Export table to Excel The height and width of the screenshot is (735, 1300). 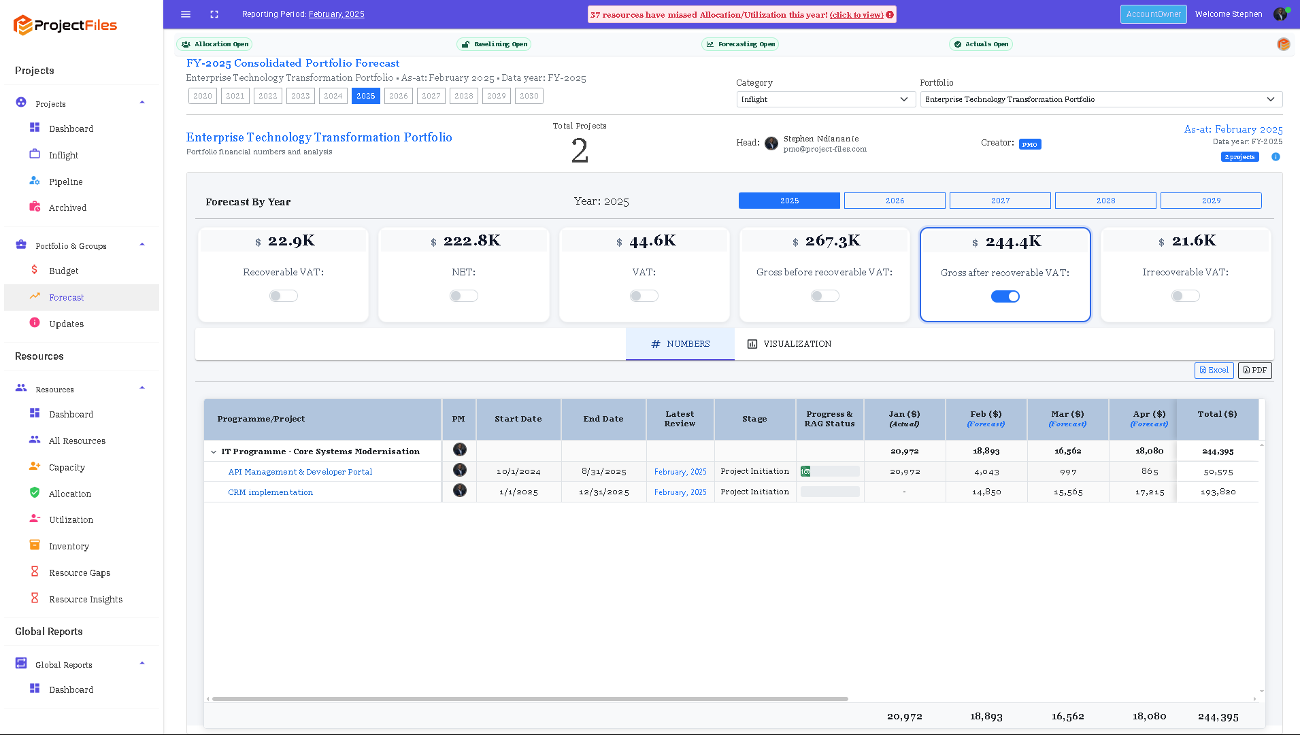(1214, 370)
